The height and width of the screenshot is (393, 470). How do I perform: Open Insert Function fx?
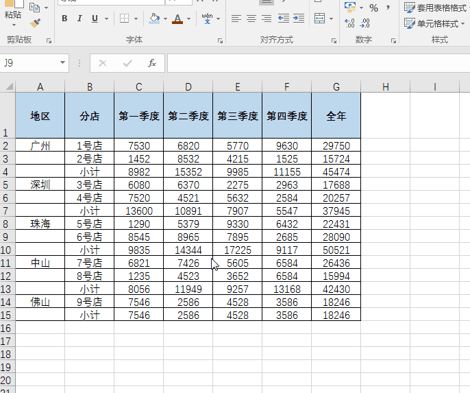pos(152,63)
